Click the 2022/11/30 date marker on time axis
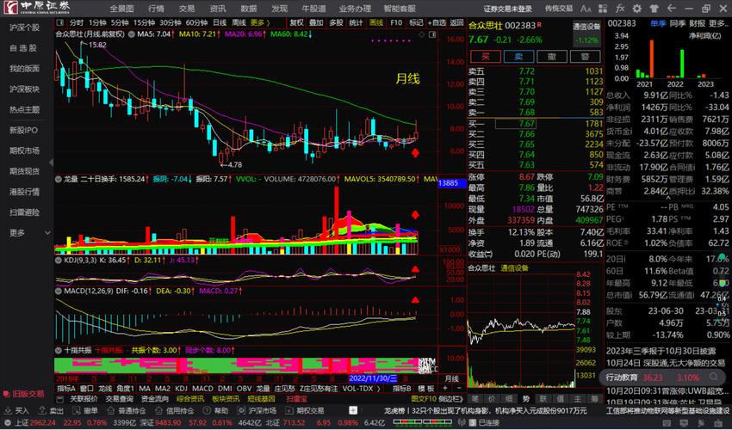The image size is (732, 430). (374, 378)
